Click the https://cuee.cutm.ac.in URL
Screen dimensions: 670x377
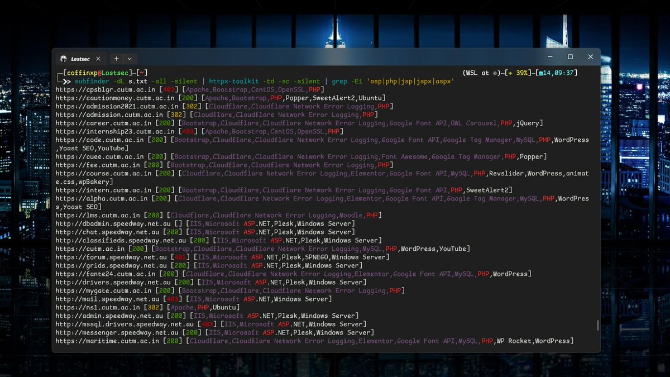coord(100,157)
